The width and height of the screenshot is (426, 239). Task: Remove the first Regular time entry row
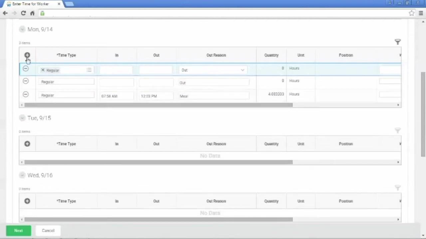pos(26,68)
